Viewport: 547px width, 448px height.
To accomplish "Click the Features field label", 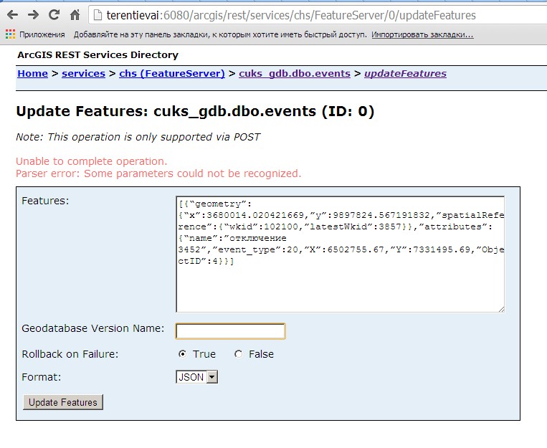I will click(45, 201).
